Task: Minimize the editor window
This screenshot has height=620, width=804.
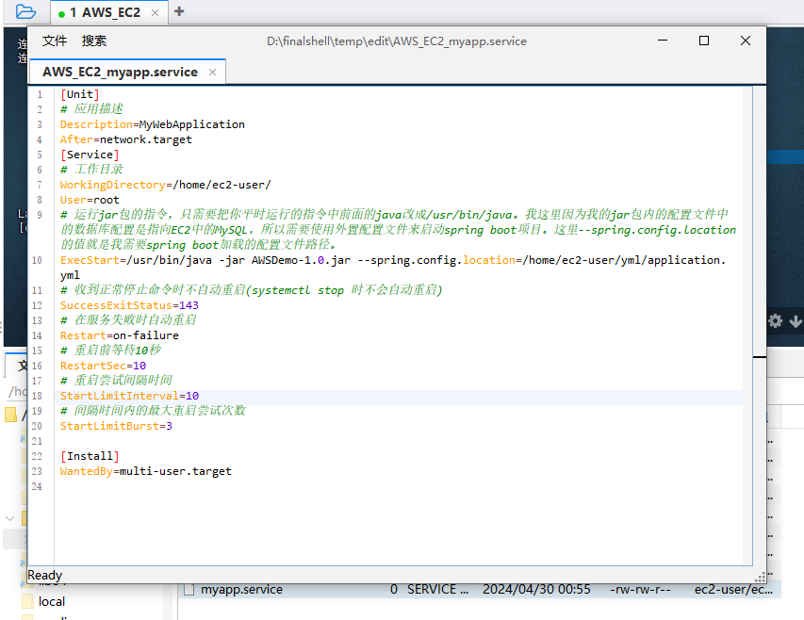Action: click(663, 41)
